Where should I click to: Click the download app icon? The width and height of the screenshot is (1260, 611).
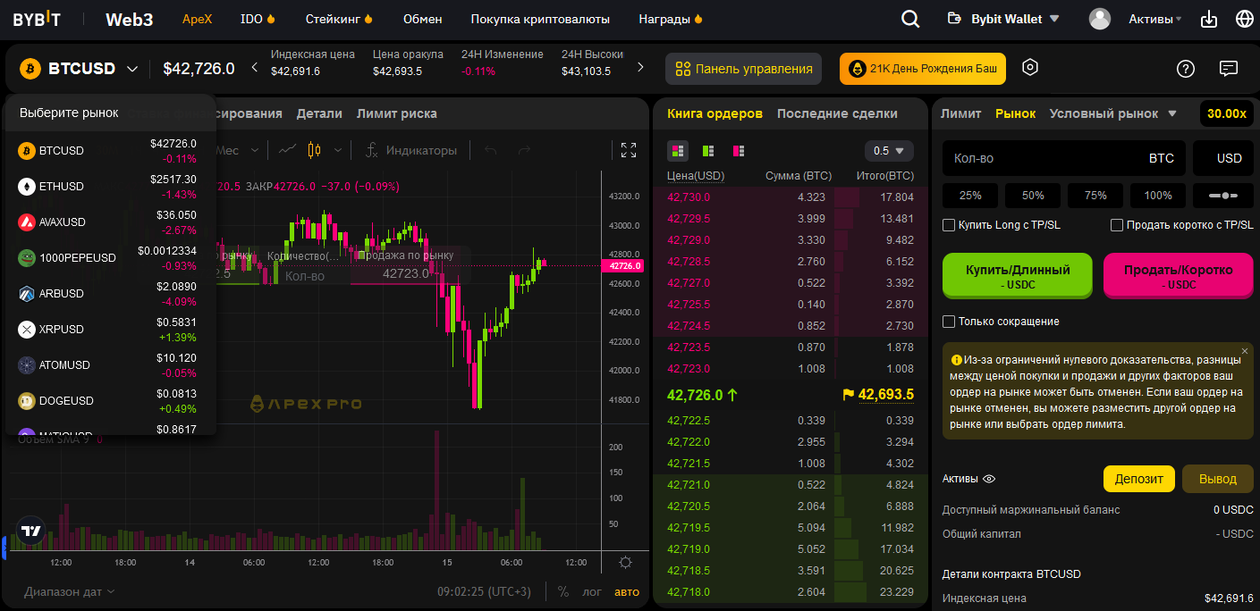(1209, 19)
